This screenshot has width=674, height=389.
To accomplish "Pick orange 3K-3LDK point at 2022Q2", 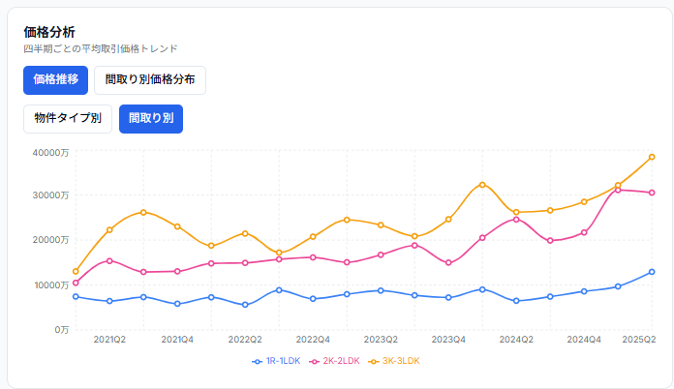I will (x=245, y=233).
